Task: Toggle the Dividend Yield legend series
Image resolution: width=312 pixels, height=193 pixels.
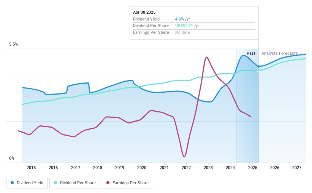Action: (x=27, y=183)
